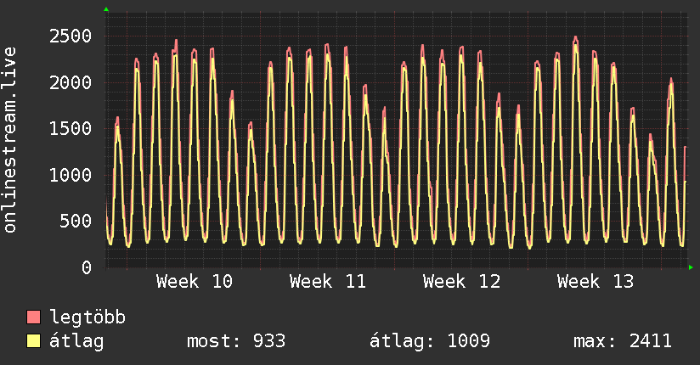The height and width of the screenshot is (365, 700).
Task: Click the green arrow atop the y-axis
Action: [106, 9]
